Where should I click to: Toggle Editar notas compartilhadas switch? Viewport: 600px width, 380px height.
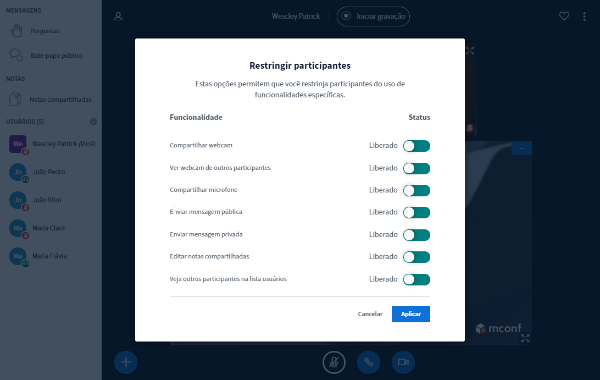point(416,257)
